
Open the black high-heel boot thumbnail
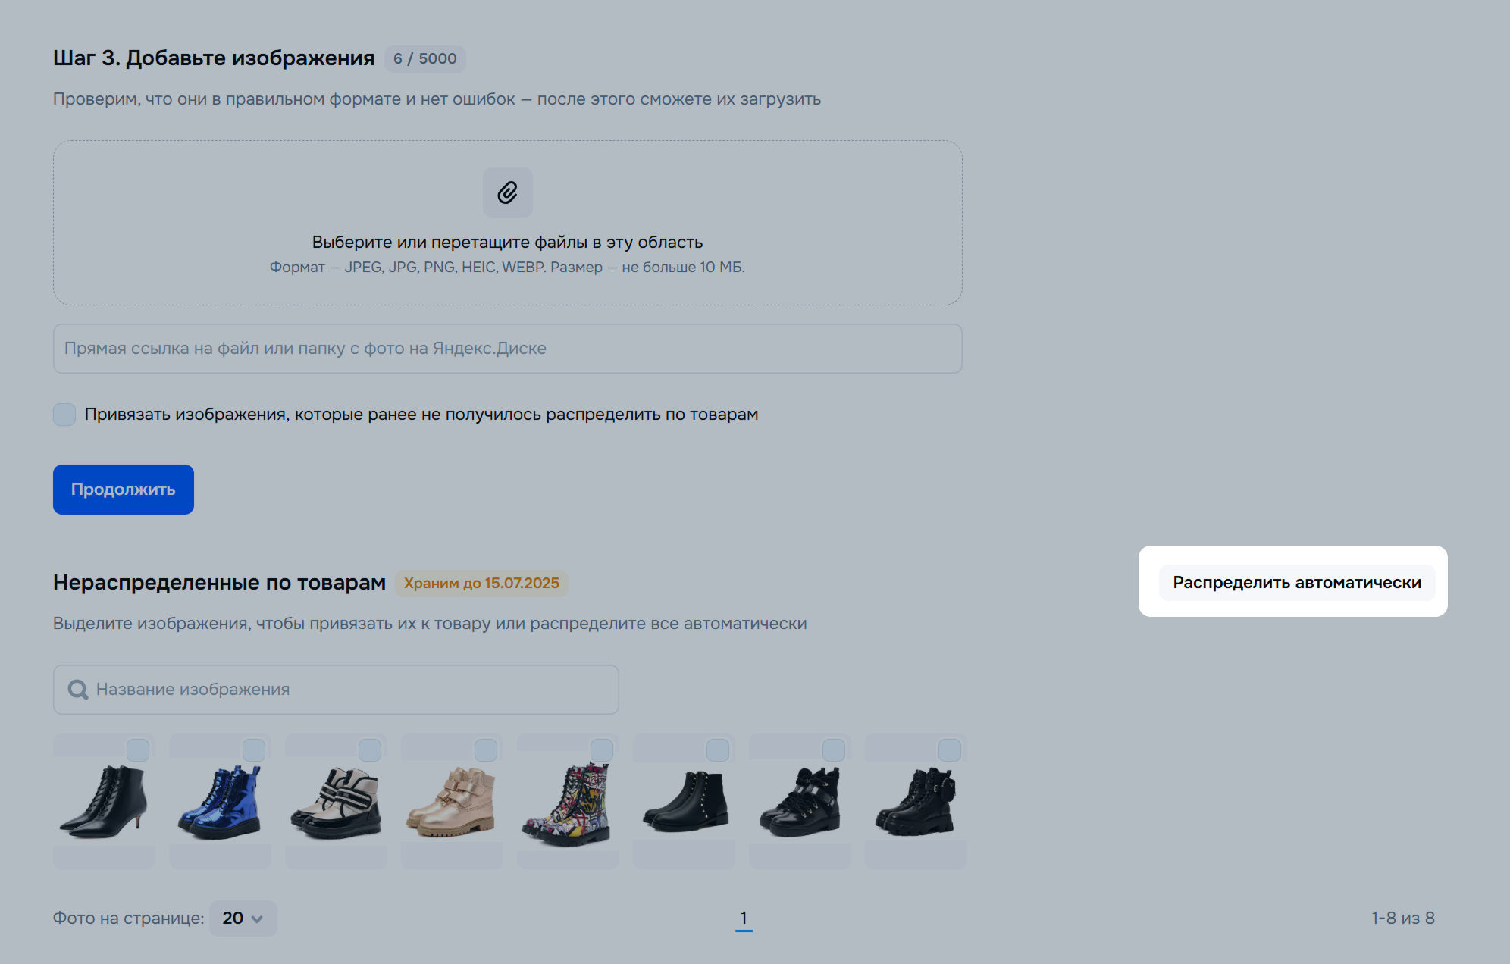104,802
